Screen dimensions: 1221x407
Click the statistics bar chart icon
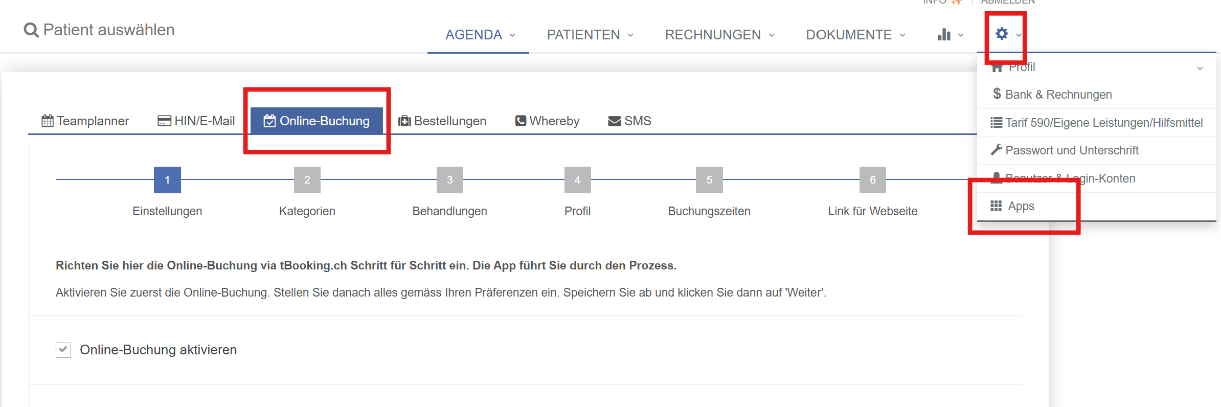(944, 35)
